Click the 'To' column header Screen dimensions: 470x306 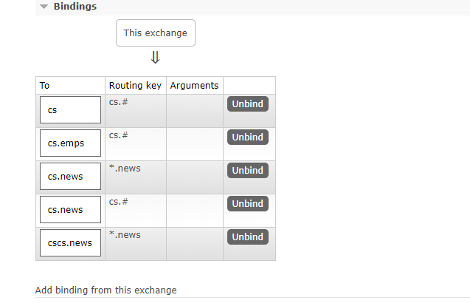(x=45, y=86)
